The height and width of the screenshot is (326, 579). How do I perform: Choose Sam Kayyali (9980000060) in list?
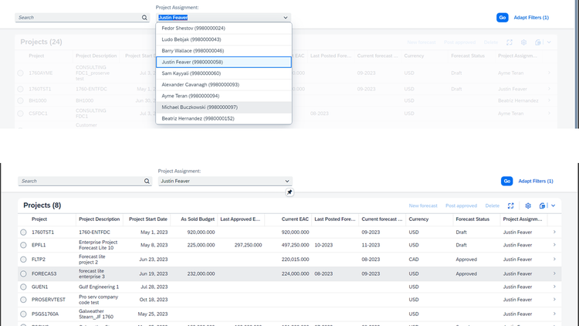coord(224,73)
